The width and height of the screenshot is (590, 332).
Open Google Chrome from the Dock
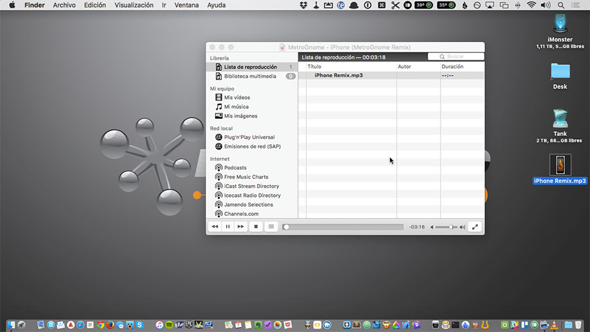pyautogui.click(x=100, y=325)
